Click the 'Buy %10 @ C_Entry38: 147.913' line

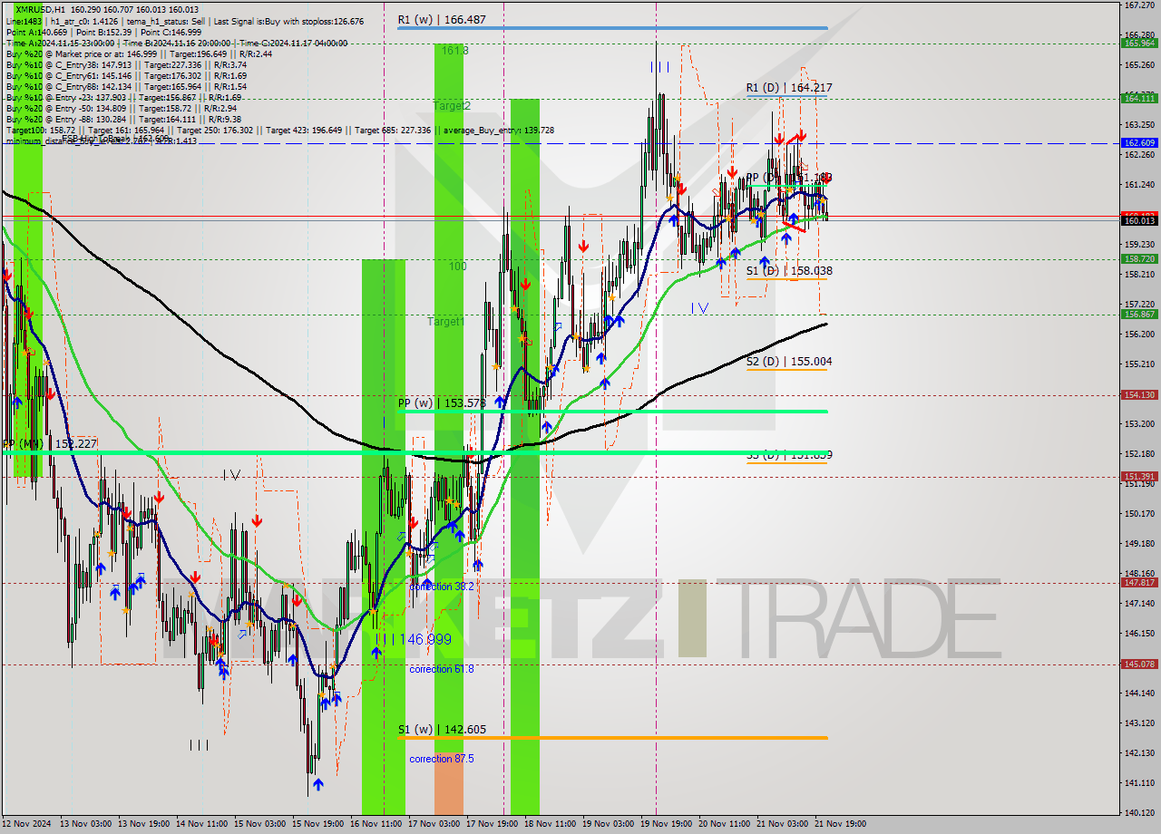(x=126, y=64)
